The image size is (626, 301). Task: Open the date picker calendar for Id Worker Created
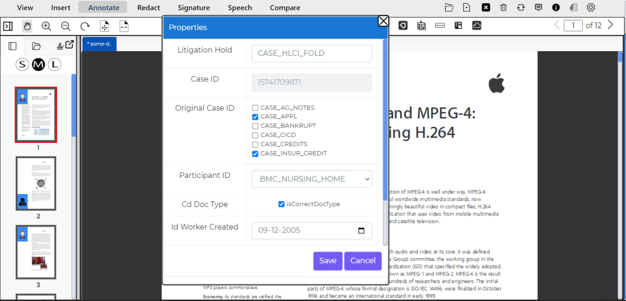click(x=361, y=231)
